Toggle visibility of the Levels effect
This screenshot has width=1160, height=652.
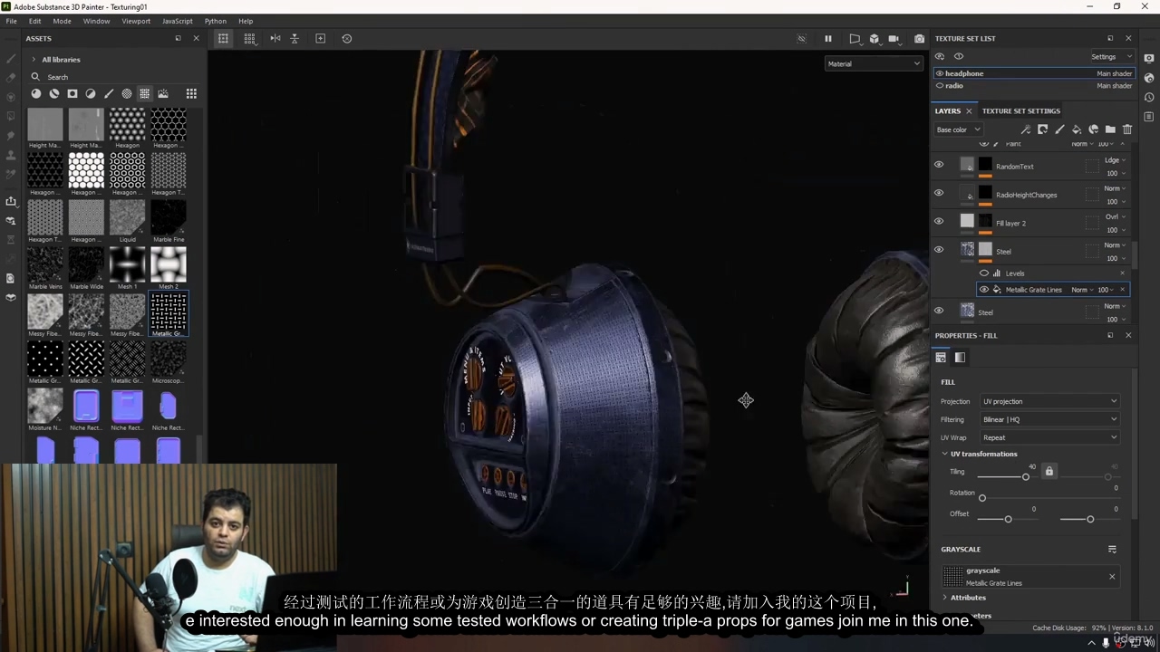click(x=984, y=273)
